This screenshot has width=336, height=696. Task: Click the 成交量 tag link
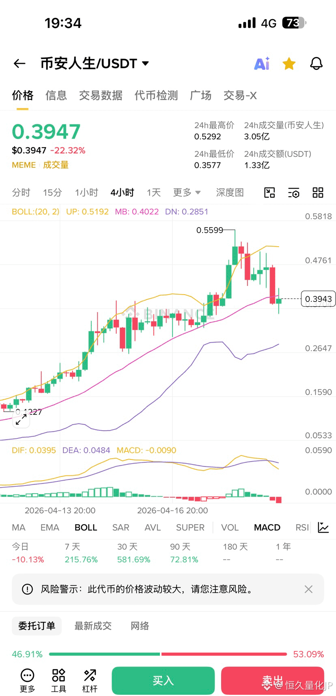pyautogui.click(x=56, y=165)
